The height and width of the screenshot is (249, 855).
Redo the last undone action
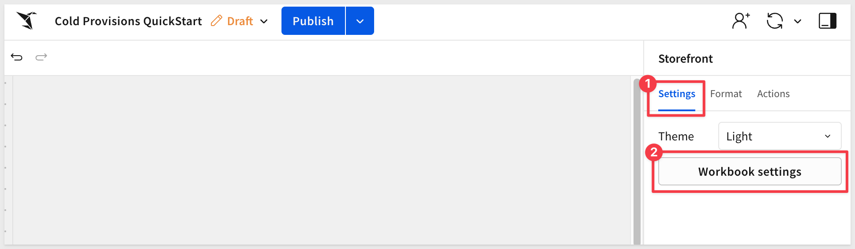point(41,57)
